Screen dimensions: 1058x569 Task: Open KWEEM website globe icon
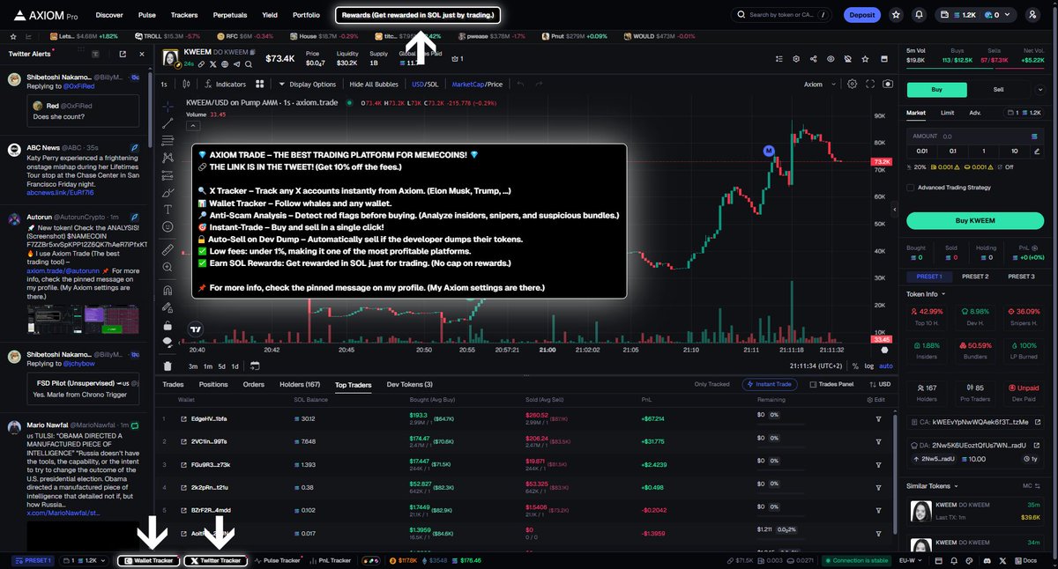(226, 64)
